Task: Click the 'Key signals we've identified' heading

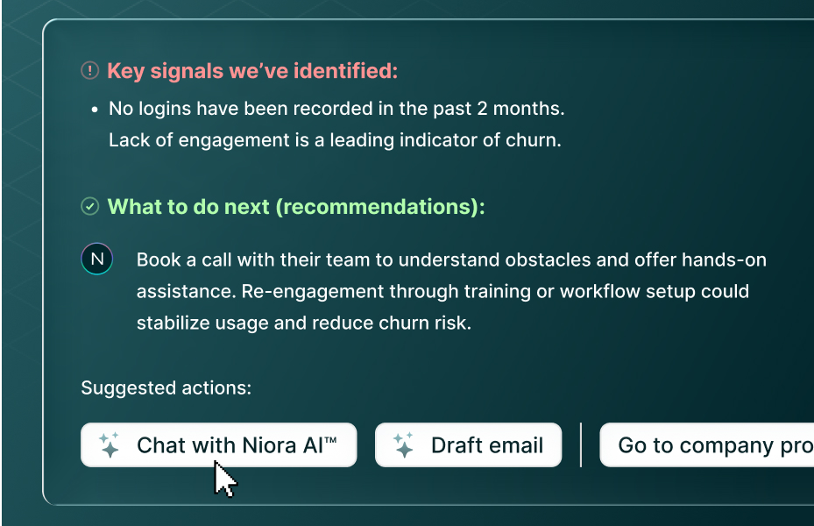Action: click(x=252, y=71)
